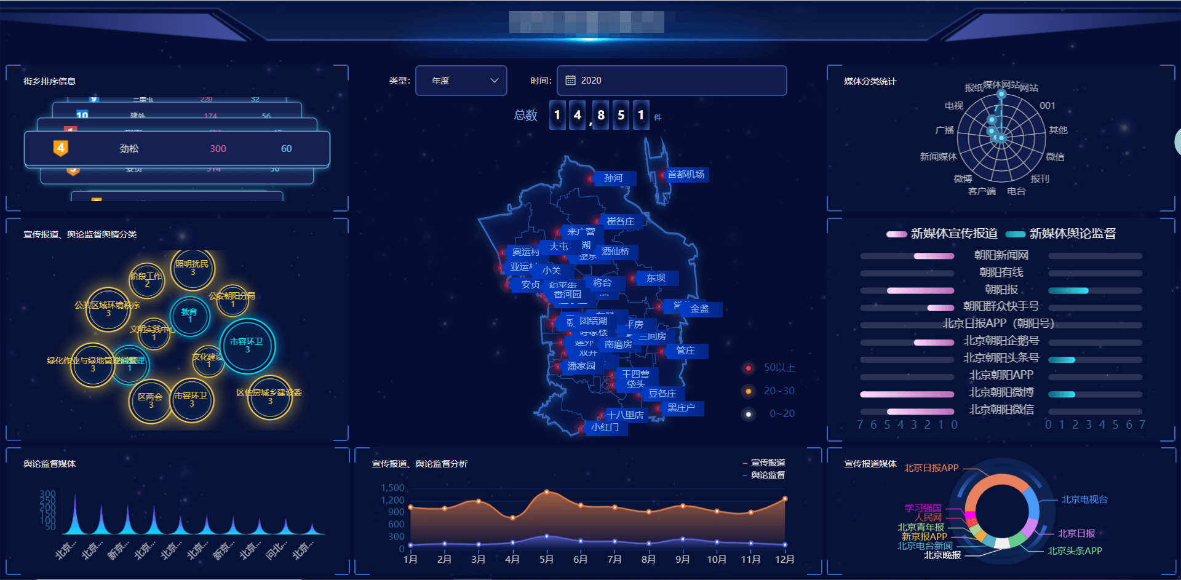1181x580 pixels.
Task: Click the 5月 peak data point
Action: [x=546, y=491]
